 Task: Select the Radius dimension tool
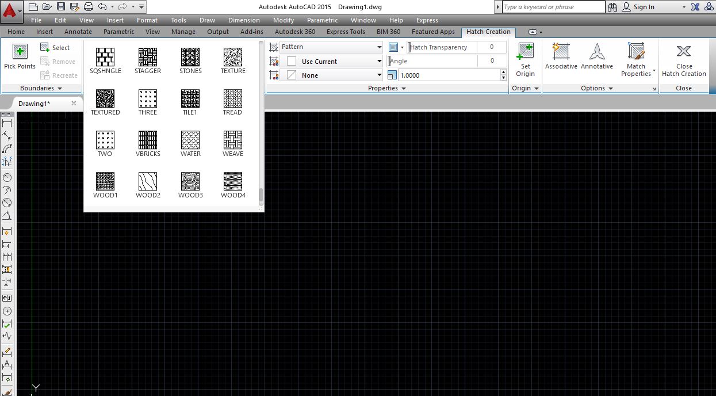click(7, 177)
